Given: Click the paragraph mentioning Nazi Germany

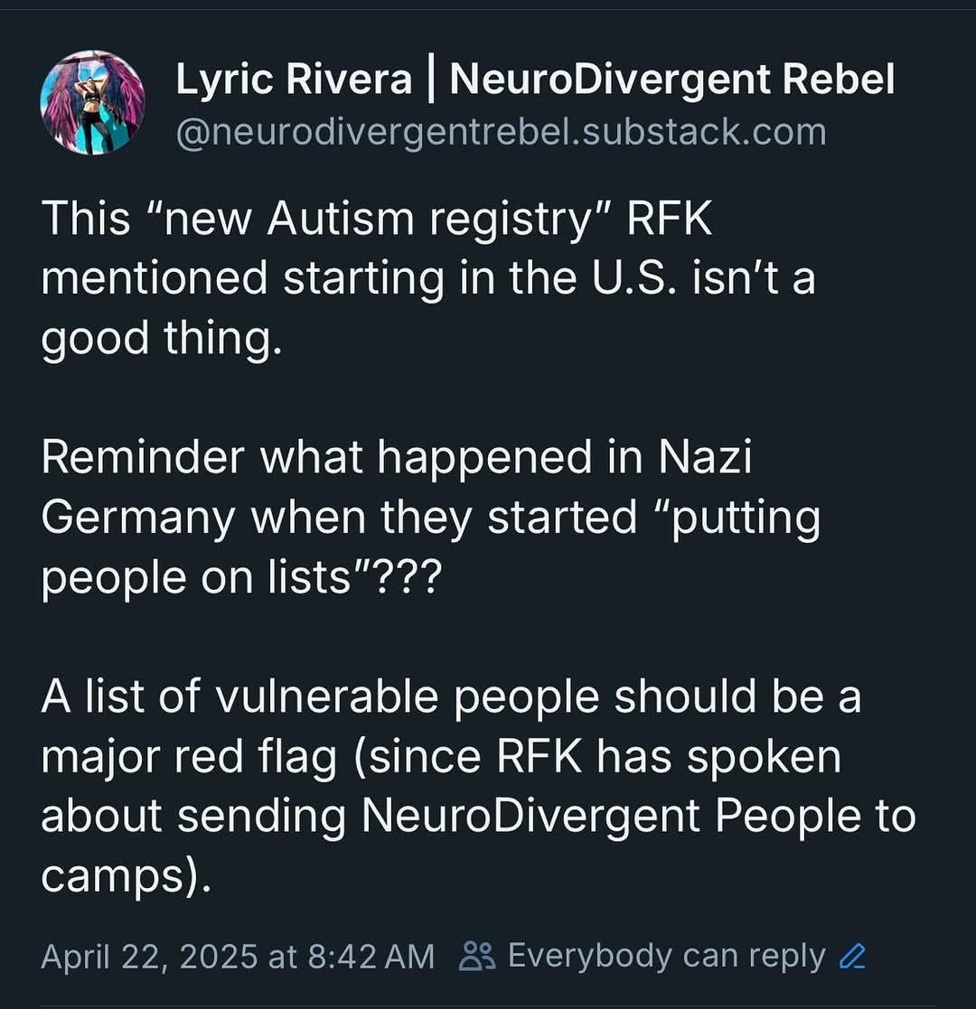Looking at the screenshot, I should point(431,518).
